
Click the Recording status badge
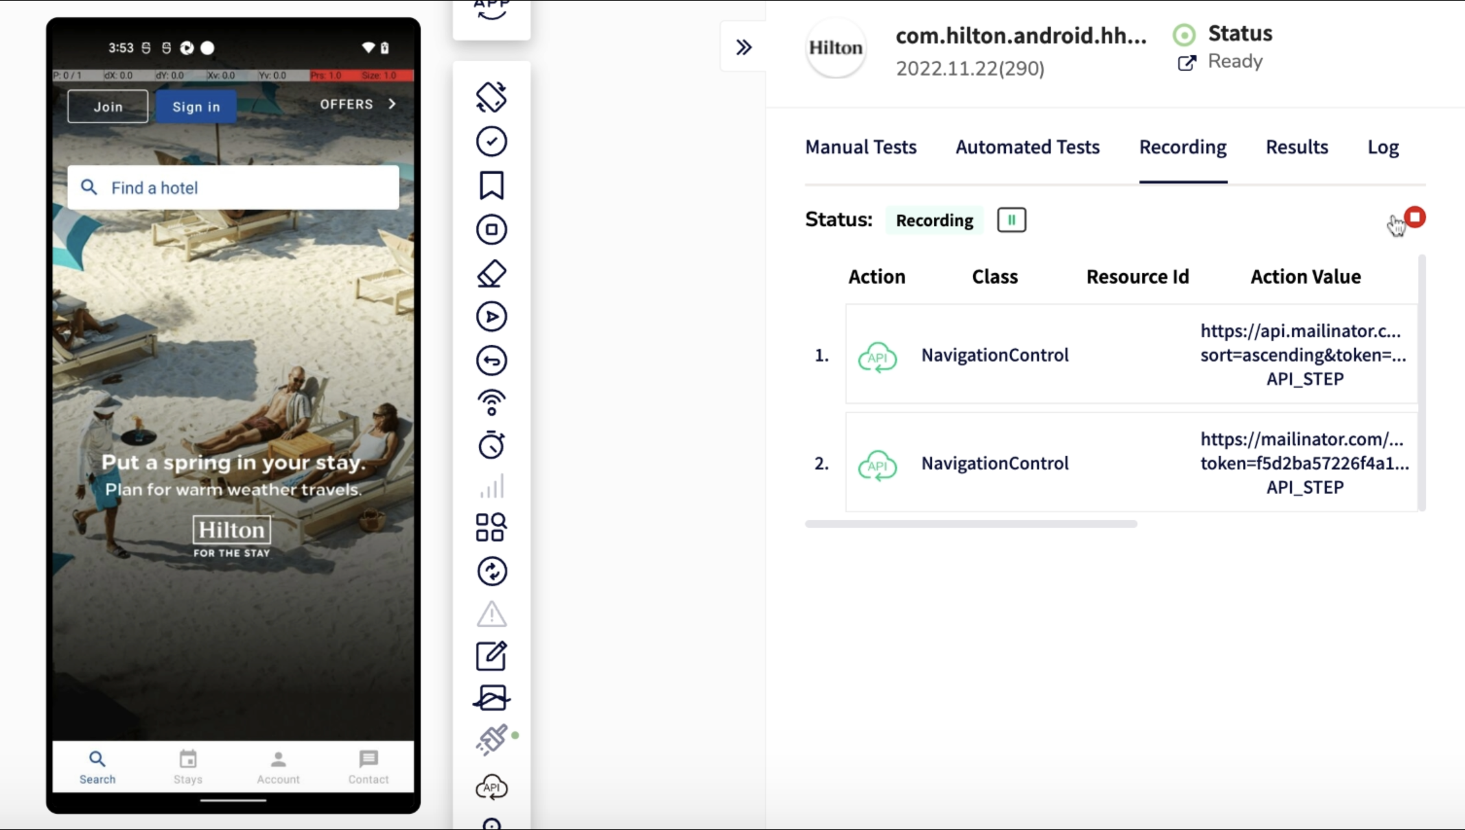[934, 220]
